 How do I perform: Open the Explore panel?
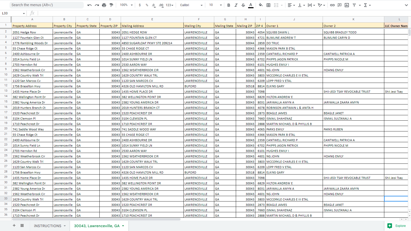click(397, 226)
